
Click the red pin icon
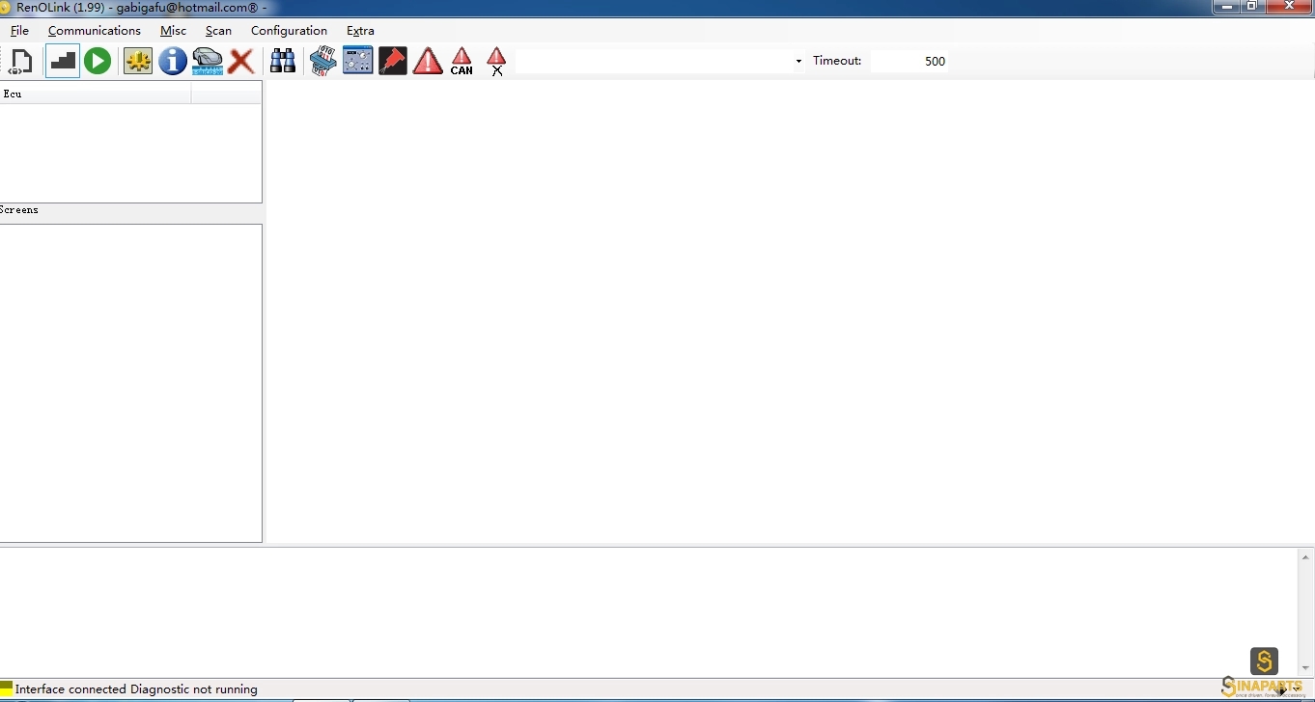(392, 61)
